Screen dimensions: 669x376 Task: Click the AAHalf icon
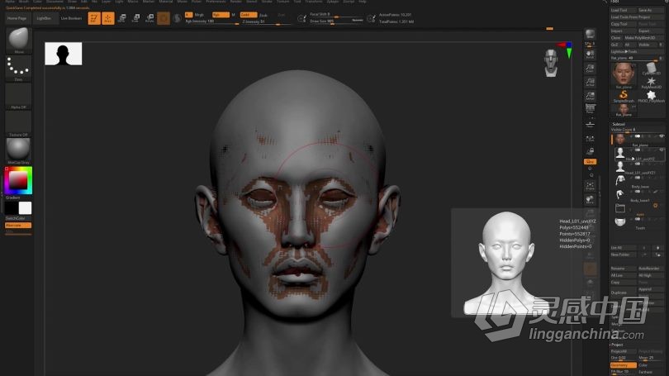coord(590,96)
